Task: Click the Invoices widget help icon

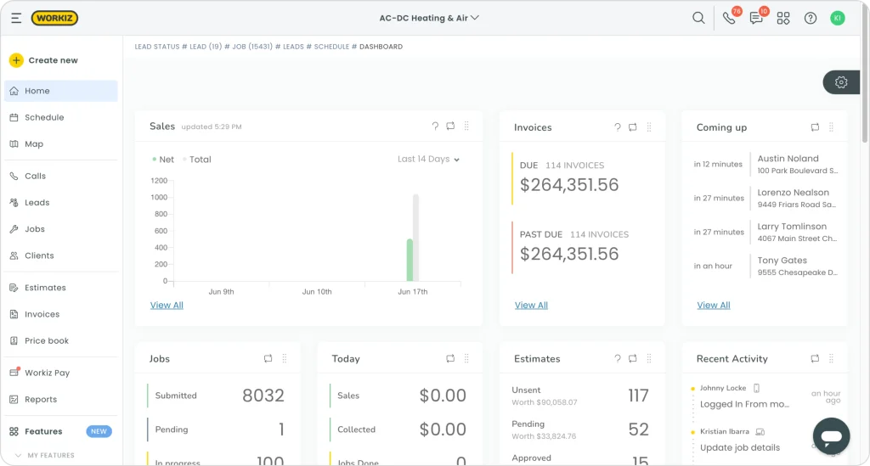Action: coord(618,127)
